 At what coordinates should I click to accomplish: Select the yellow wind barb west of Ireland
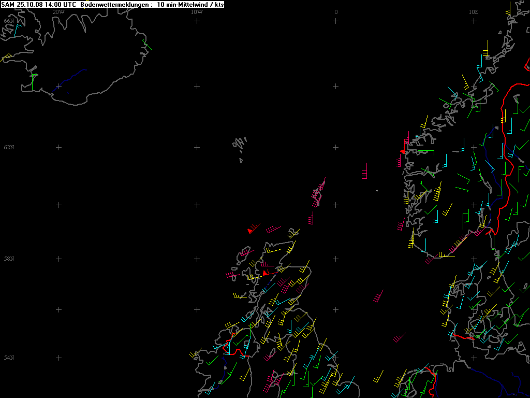(x=195, y=353)
